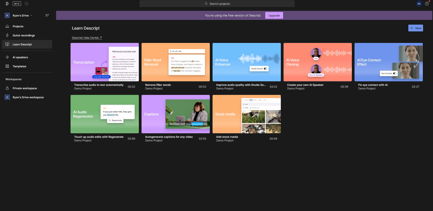433x211 pixels.
Task: Open the Transcription tutorial thumbnail
Action: click(x=105, y=62)
